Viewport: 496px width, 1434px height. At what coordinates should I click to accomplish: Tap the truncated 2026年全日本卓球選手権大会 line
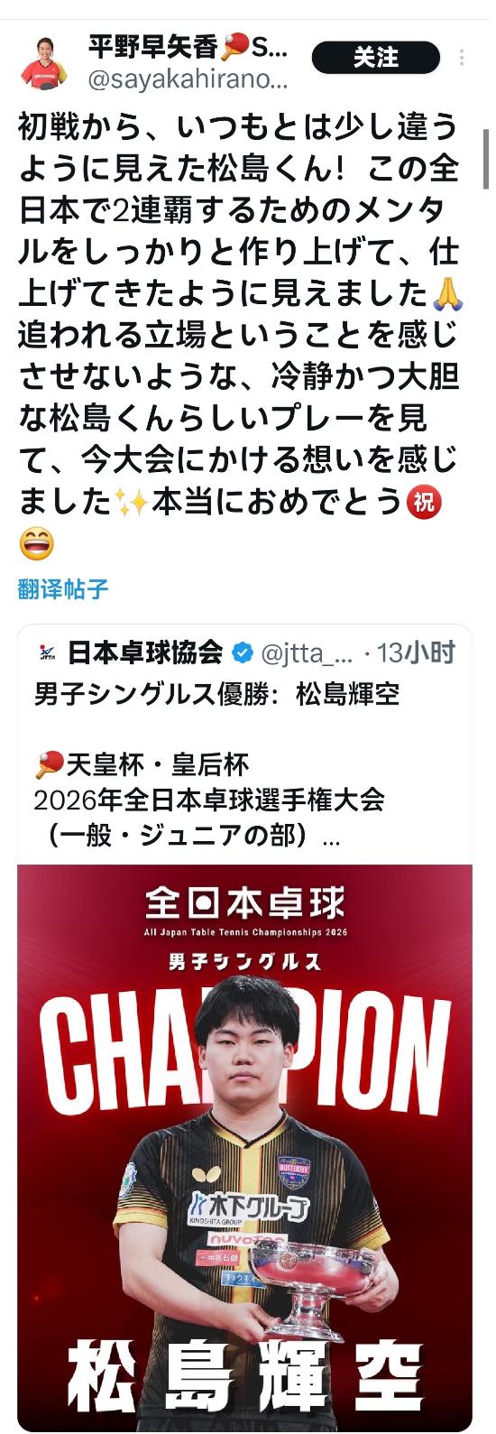209,800
